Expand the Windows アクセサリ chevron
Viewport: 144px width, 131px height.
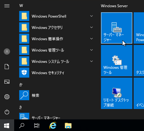[x=91, y=27]
